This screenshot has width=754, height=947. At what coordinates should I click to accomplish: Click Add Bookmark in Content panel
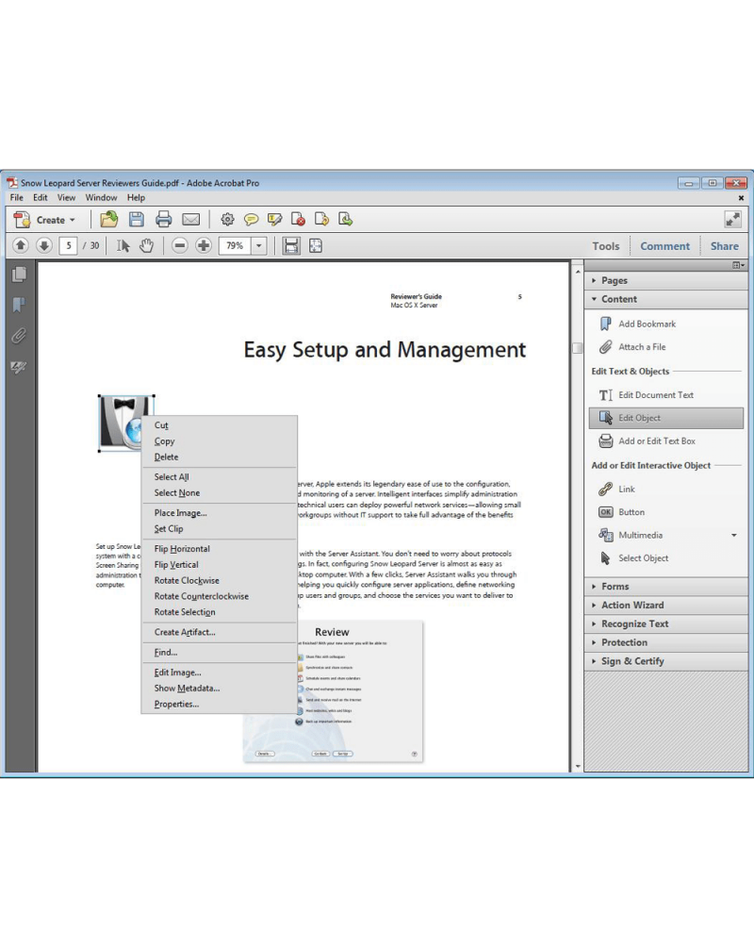point(638,324)
